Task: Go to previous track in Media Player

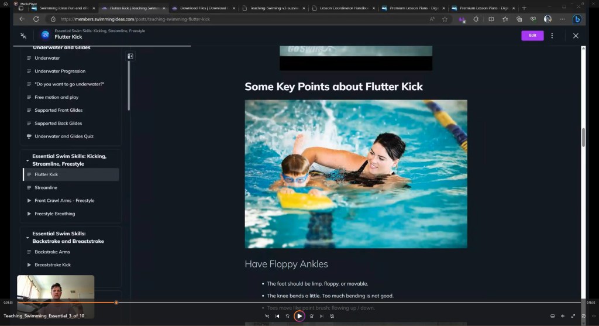Action: (x=277, y=316)
